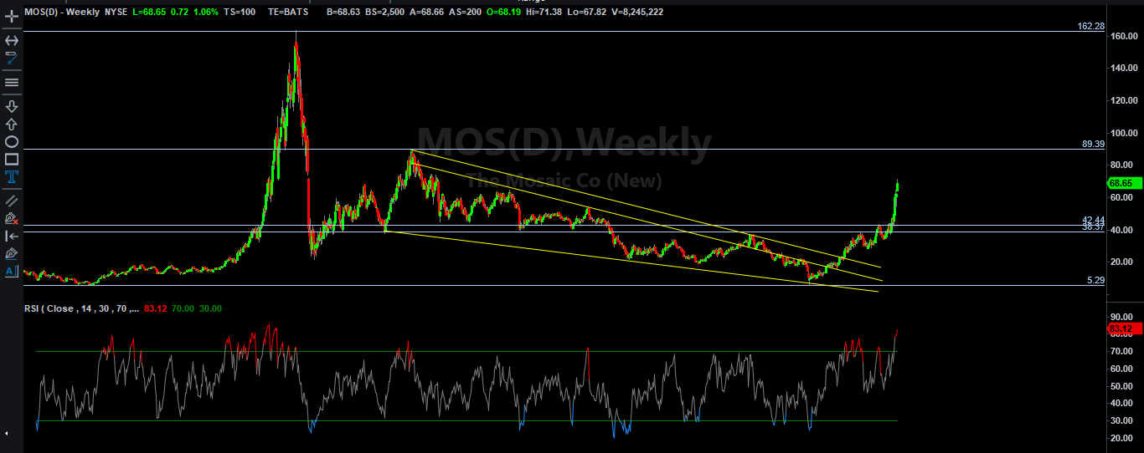Click the delete drawings pen icon
The width and height of the screenshot is (1144, 453).
[x=12, y=218]
